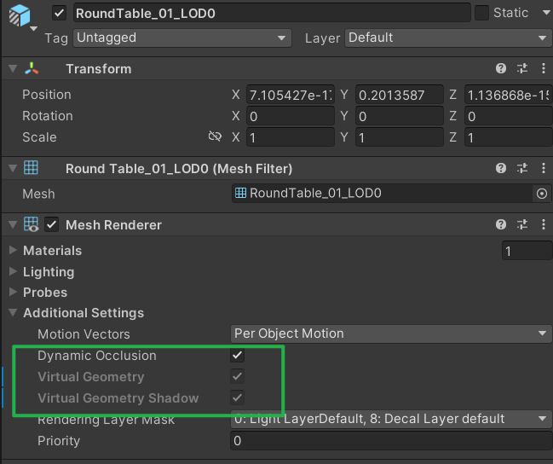553x464 pixels.
Task: Toggle the Scale constrain proportions link
Action: point(215,137)
